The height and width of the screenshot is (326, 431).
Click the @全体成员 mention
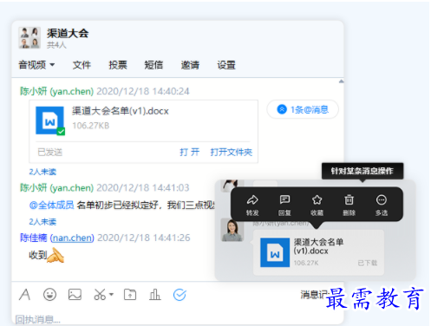point(52,205)
